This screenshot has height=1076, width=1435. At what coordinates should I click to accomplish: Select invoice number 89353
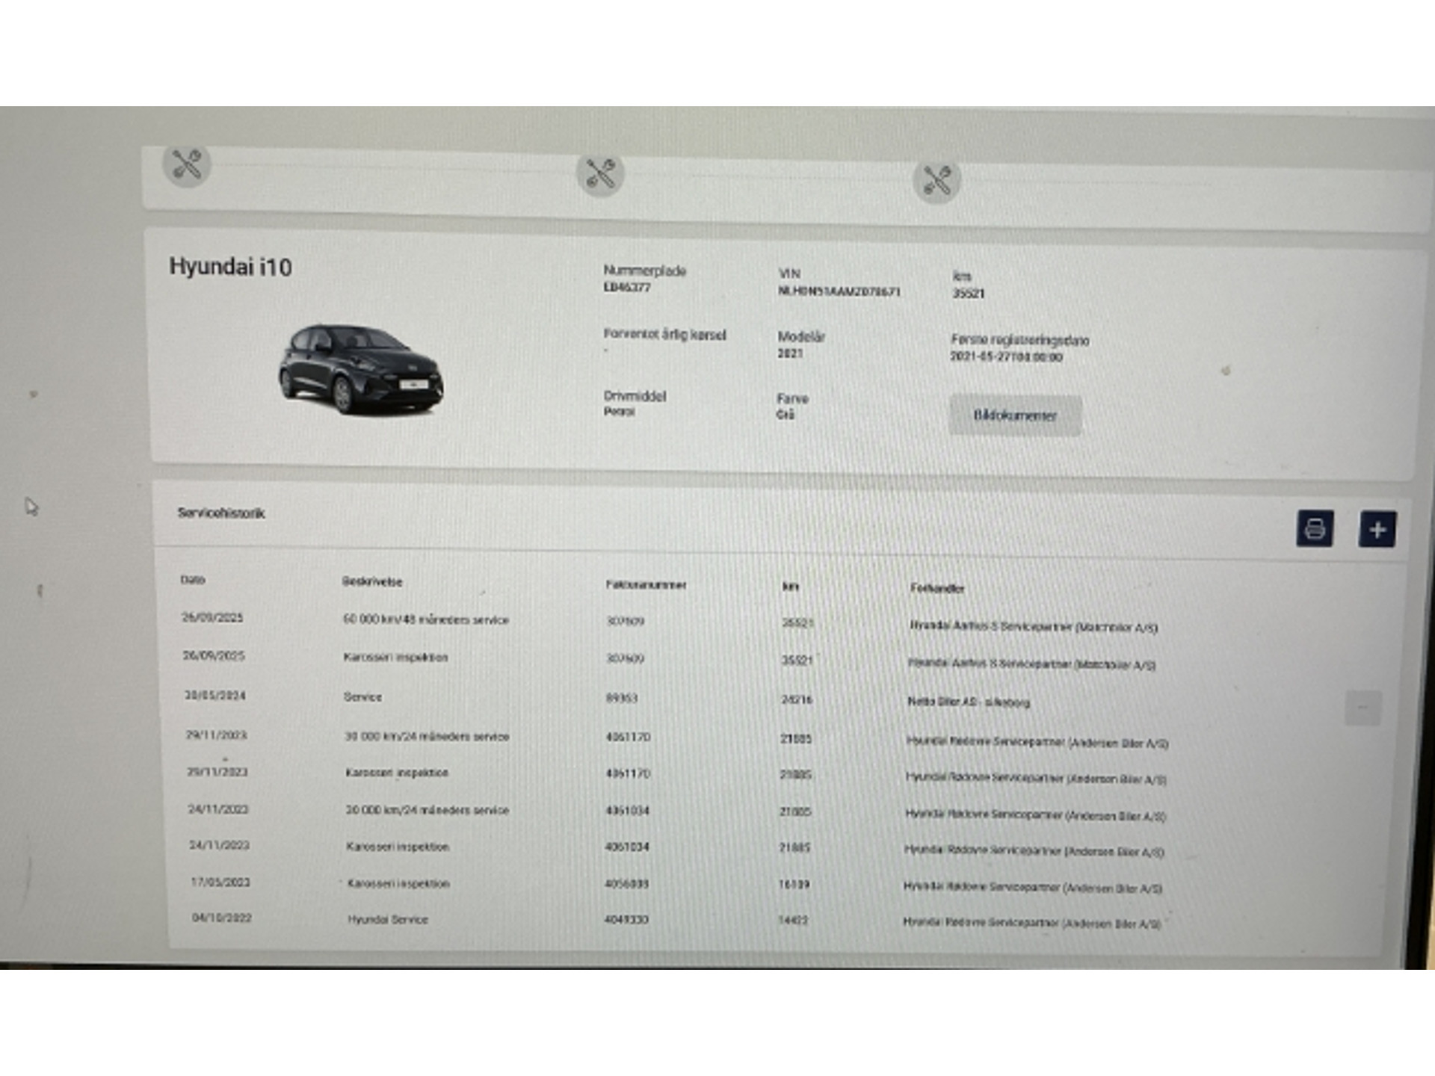pos(621,698)
